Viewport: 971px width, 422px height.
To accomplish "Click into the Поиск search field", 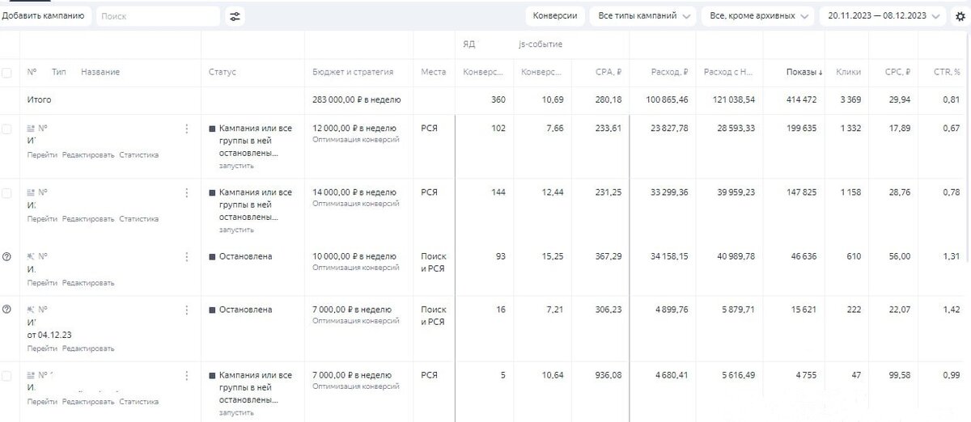I will click(158, 16).
